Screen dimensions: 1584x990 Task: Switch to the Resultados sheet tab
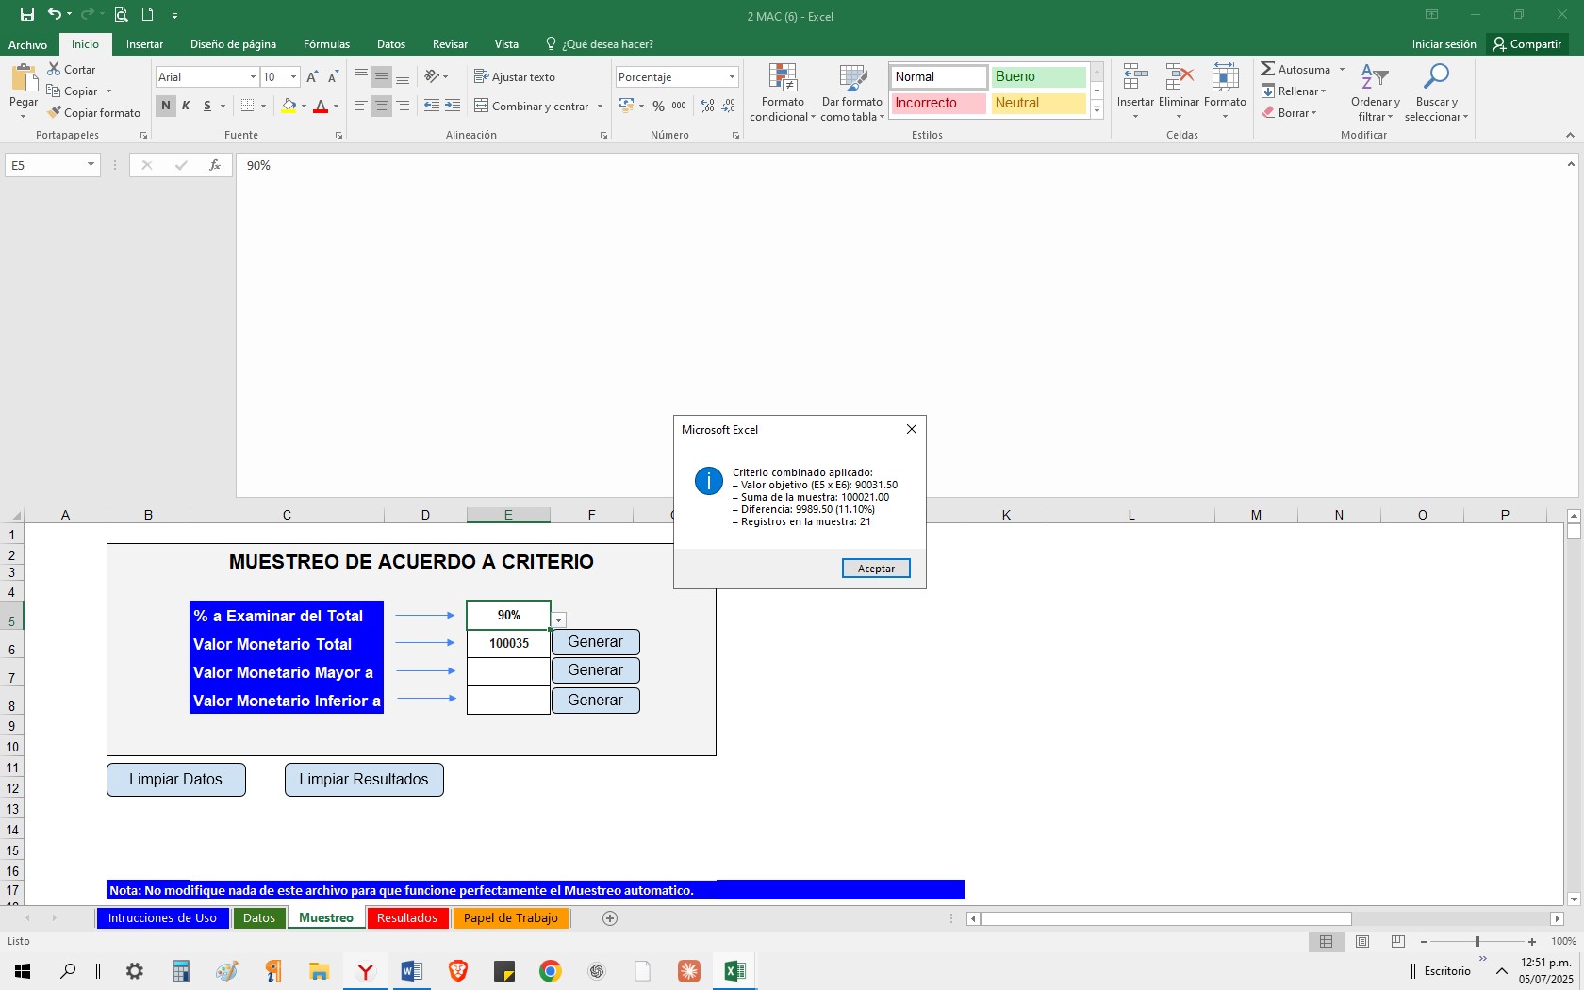click(406, 917)
